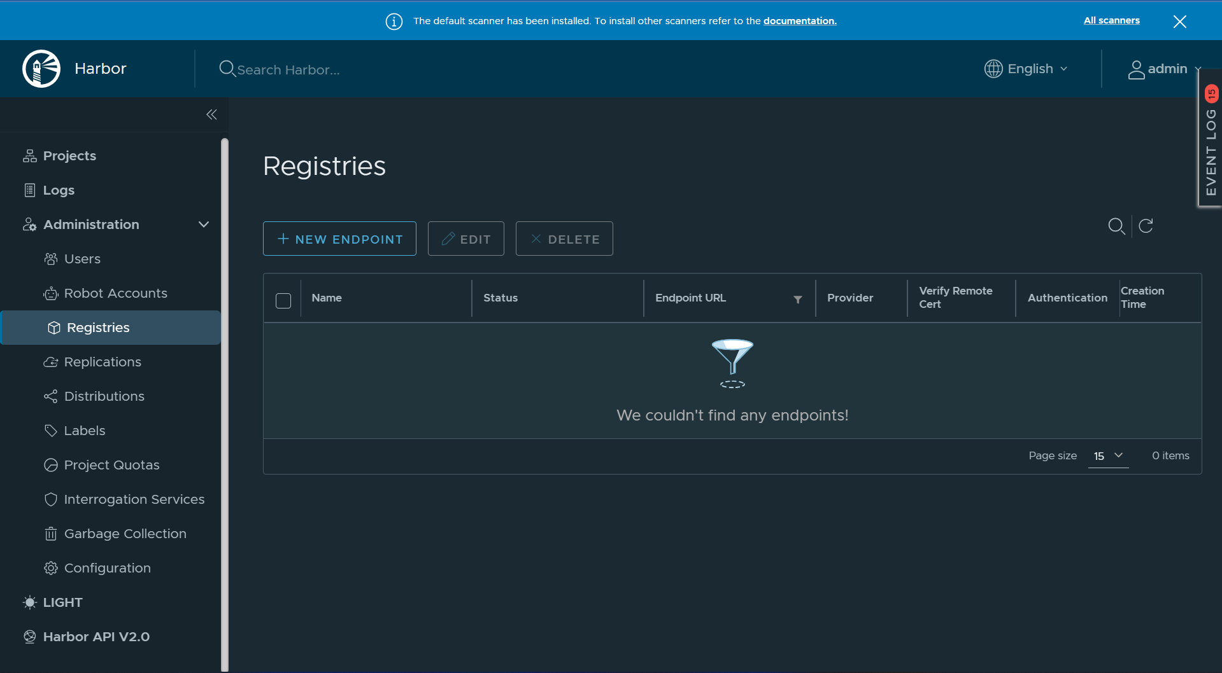This screenshot has height=673, width=1222.
Task: Click the admin user avatar icon
Action: (x=1136, y=69)
